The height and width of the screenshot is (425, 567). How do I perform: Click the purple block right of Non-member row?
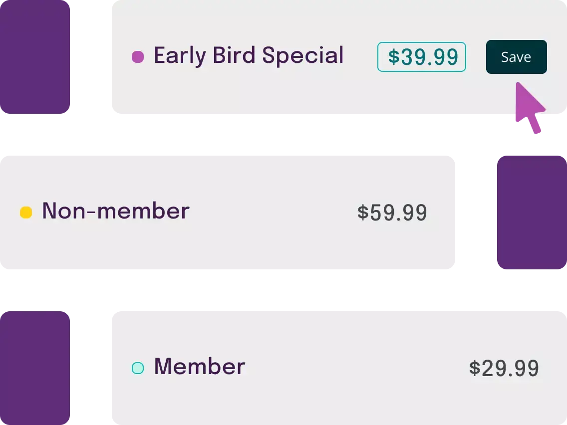531,213
